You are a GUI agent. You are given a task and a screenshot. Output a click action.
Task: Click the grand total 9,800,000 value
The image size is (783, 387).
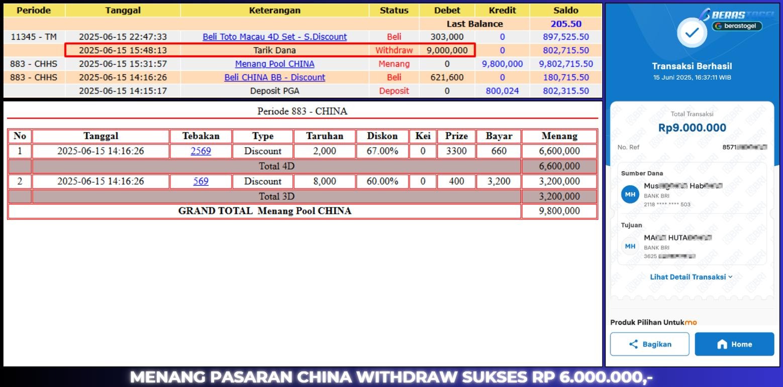click(559, 211)
